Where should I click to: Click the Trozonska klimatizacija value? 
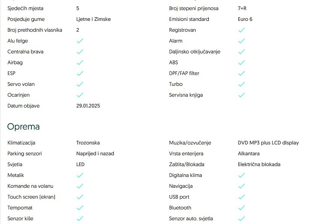[x=88, y=143]
